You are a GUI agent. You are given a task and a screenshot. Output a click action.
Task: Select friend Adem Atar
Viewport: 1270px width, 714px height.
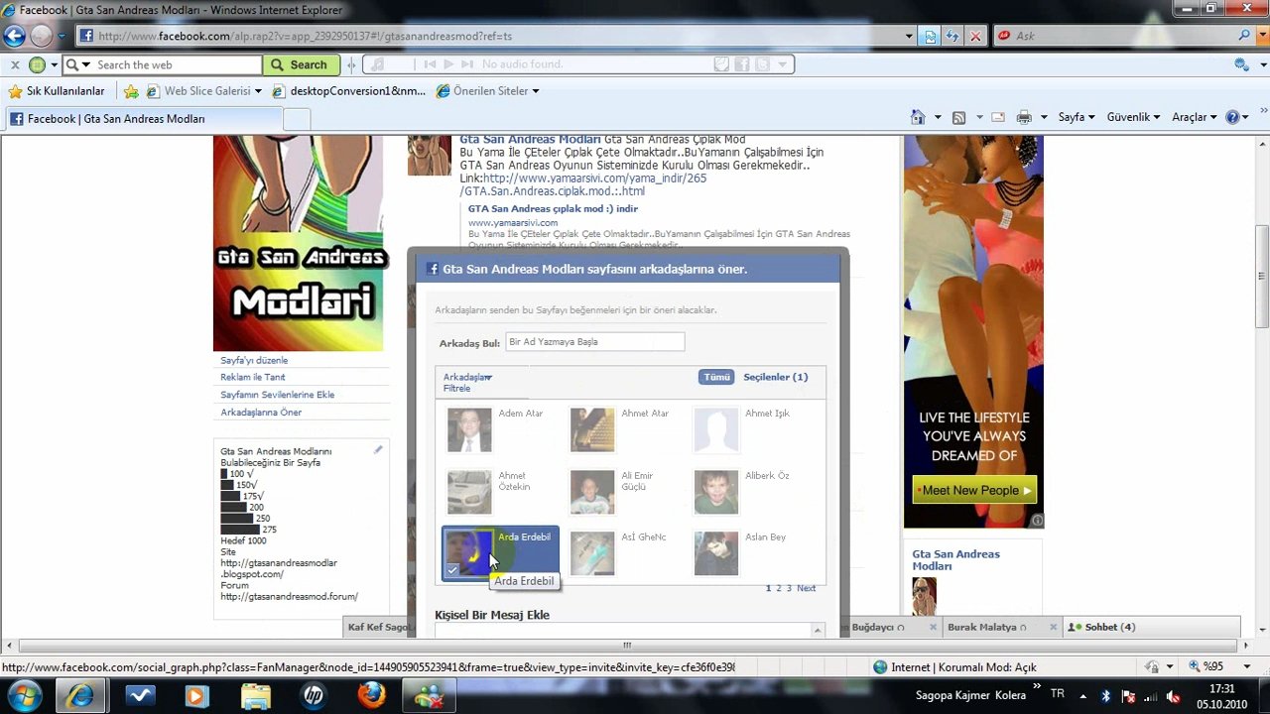click(x=500, y=429)
